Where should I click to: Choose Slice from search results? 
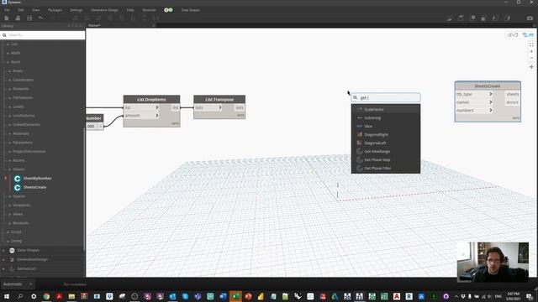pyautogui.click(x=386, y=126)
